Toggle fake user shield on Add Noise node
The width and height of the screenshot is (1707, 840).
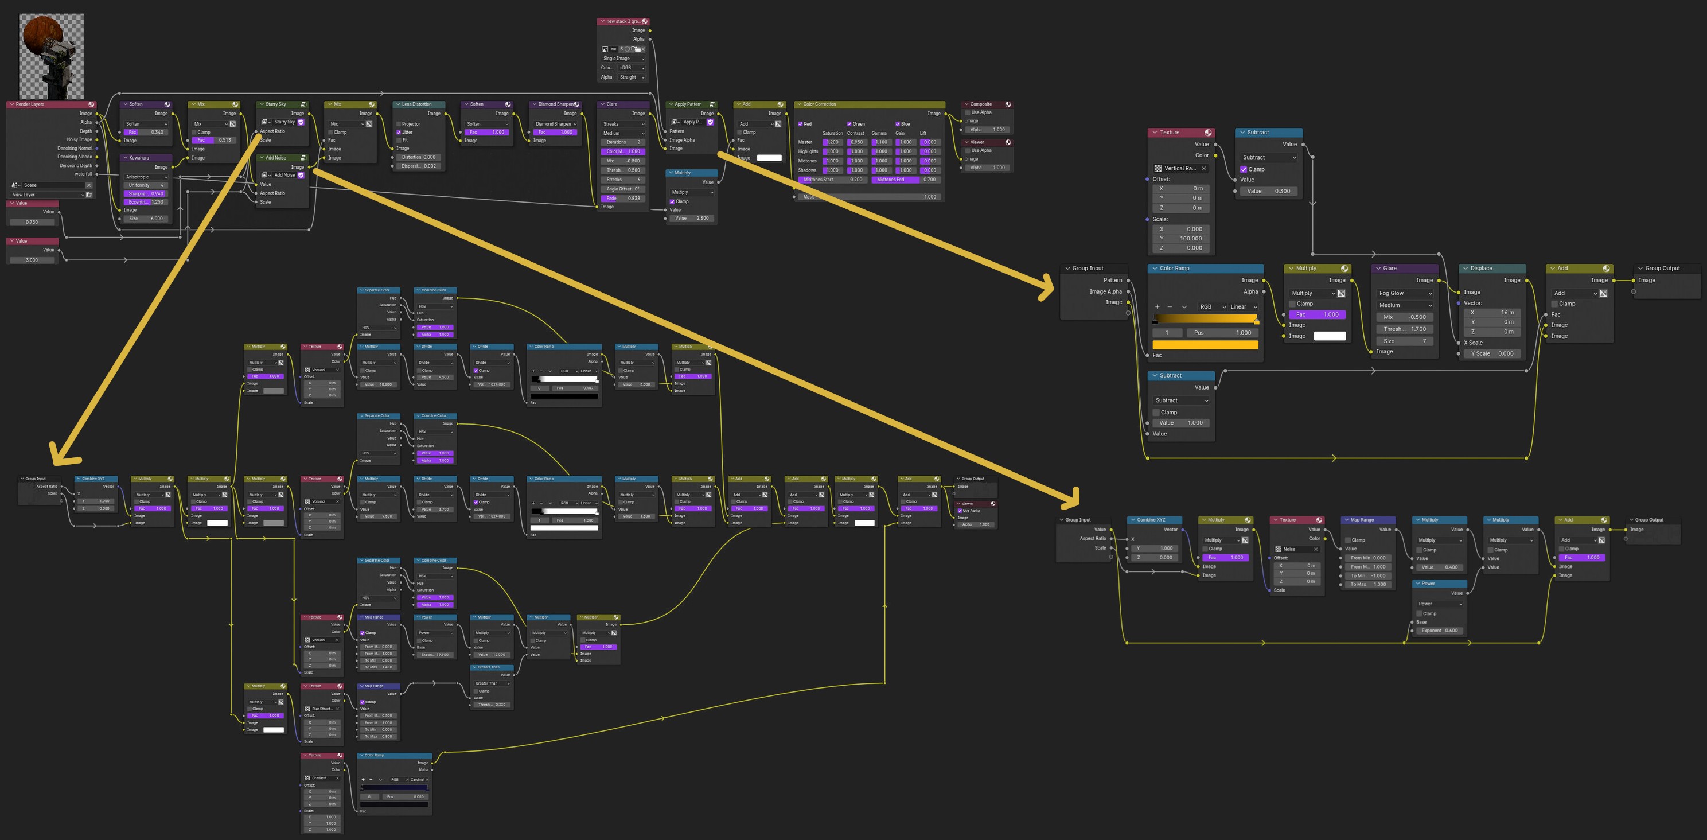[x=301, y=175]
